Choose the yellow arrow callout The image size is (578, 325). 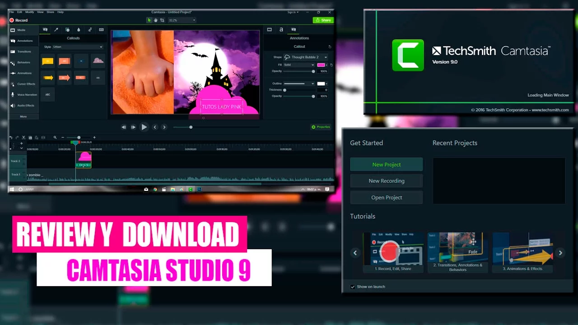tap(48, 78)
